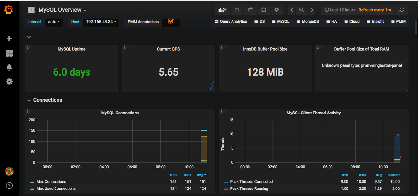This screenshot has width=418, height=196.
Task: Click the Add panel icon
Action: coord(222,10)
